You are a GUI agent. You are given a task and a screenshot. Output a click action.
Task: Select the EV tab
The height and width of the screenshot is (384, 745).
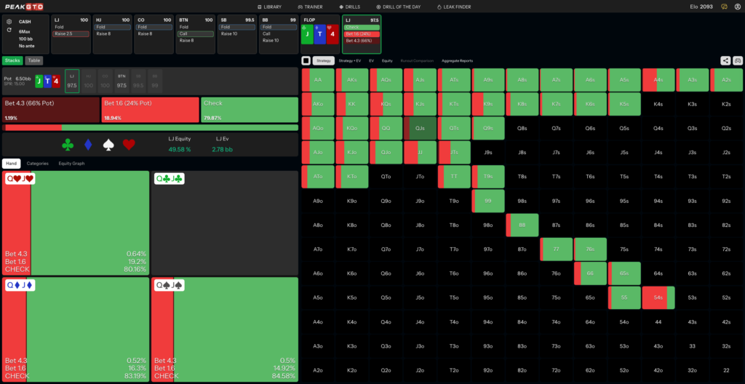click(372, 60)
